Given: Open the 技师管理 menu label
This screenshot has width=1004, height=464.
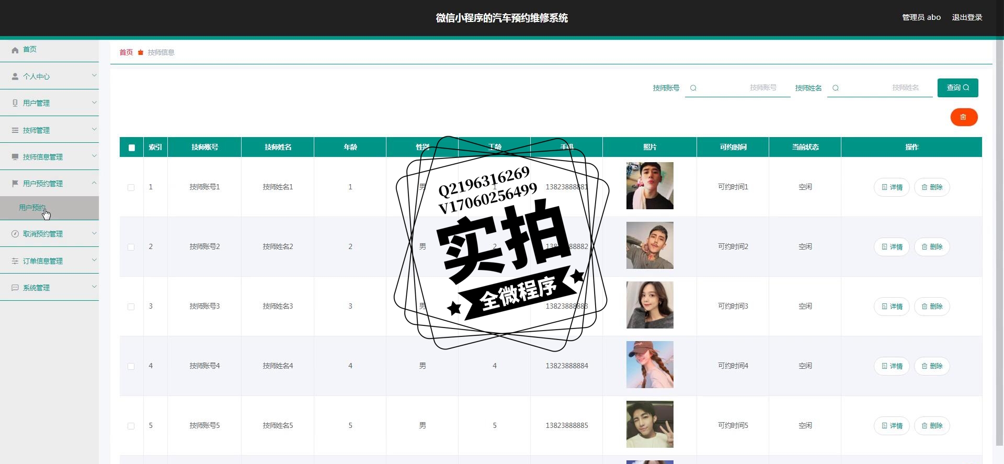Looking at the screenshot, I should click(x=36, y=130).
